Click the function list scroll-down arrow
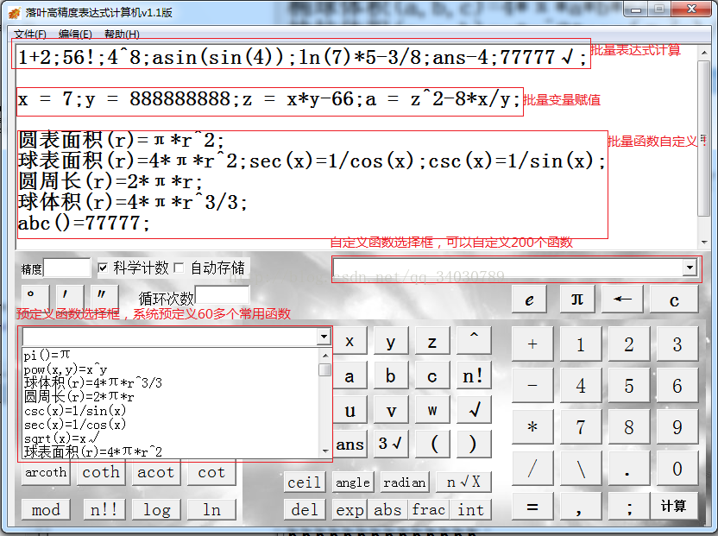The width and height of the screenshot is (718, 536). (324, 451)
